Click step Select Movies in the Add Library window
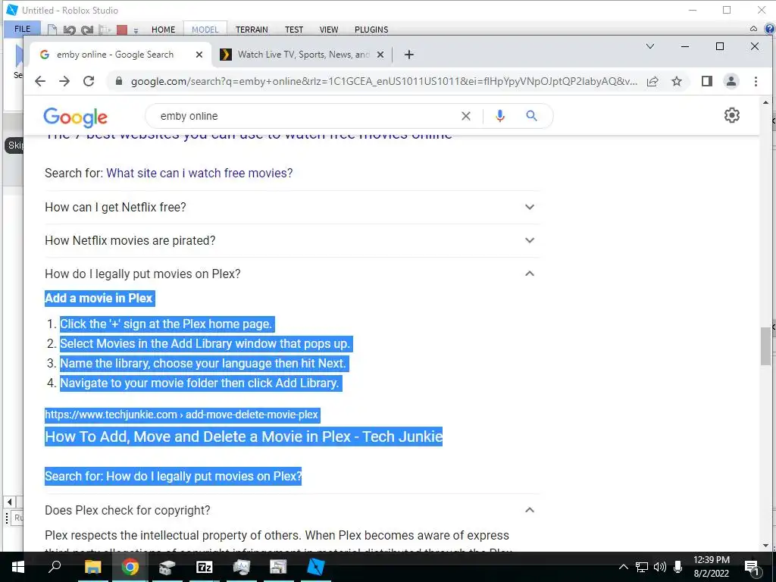The width and height of the screenshot is (776, 582). click(x=205, y=343)
